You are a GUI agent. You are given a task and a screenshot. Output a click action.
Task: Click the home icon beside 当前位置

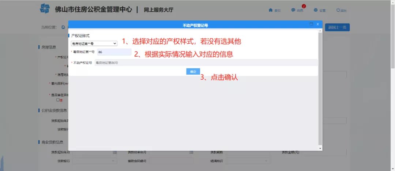63,27
